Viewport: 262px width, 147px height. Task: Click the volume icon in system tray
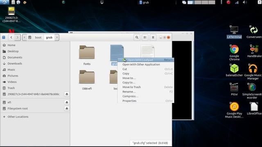tap(245, 2)
